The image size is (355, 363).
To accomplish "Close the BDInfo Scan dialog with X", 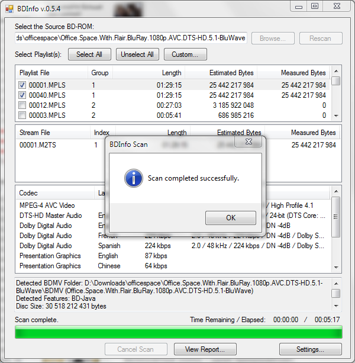I will pyautogui.click(x=248, y=142).
